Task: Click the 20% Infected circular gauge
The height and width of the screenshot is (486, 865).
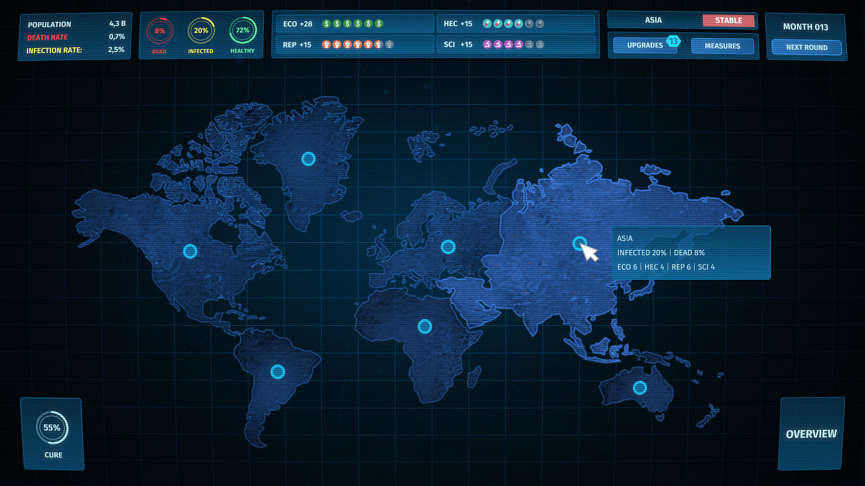Action: click(201, 31)
